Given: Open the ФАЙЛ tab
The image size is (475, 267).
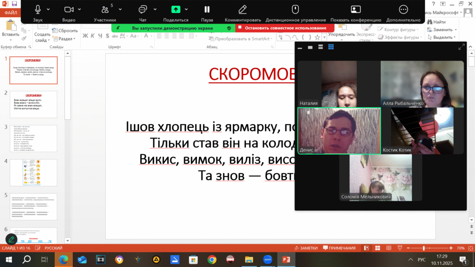Looking at the screenshot, I should pyautogui.click(x=11, y=13).
